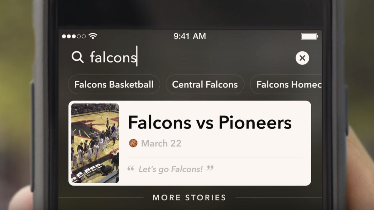Tap the More Stories section header
This screenshot has height=210, width=374.
tap(189, 198)
